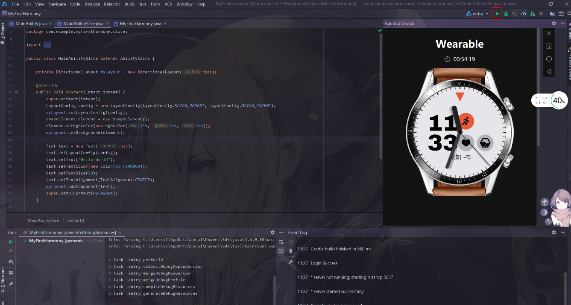Viewport: 571px width, 305px height.
Task: Open Run panel settings gear
Action: 272,232
